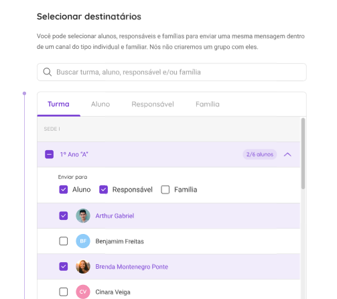
Task: Focus the Buscar turma search field
Action: [x=172, y=72]
